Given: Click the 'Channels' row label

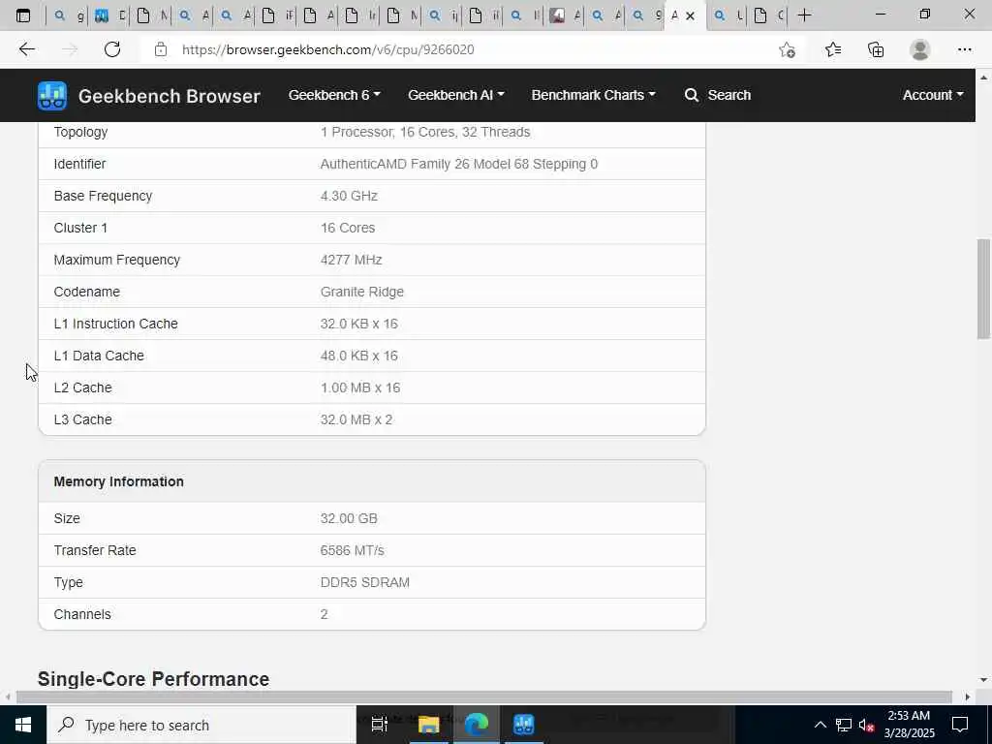Looking at the screenshot, I should click(x=82, y=614).
